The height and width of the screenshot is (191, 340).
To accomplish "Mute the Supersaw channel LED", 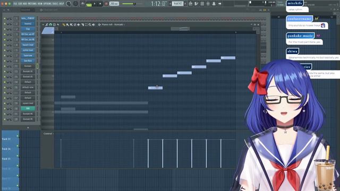I will 5,56.
